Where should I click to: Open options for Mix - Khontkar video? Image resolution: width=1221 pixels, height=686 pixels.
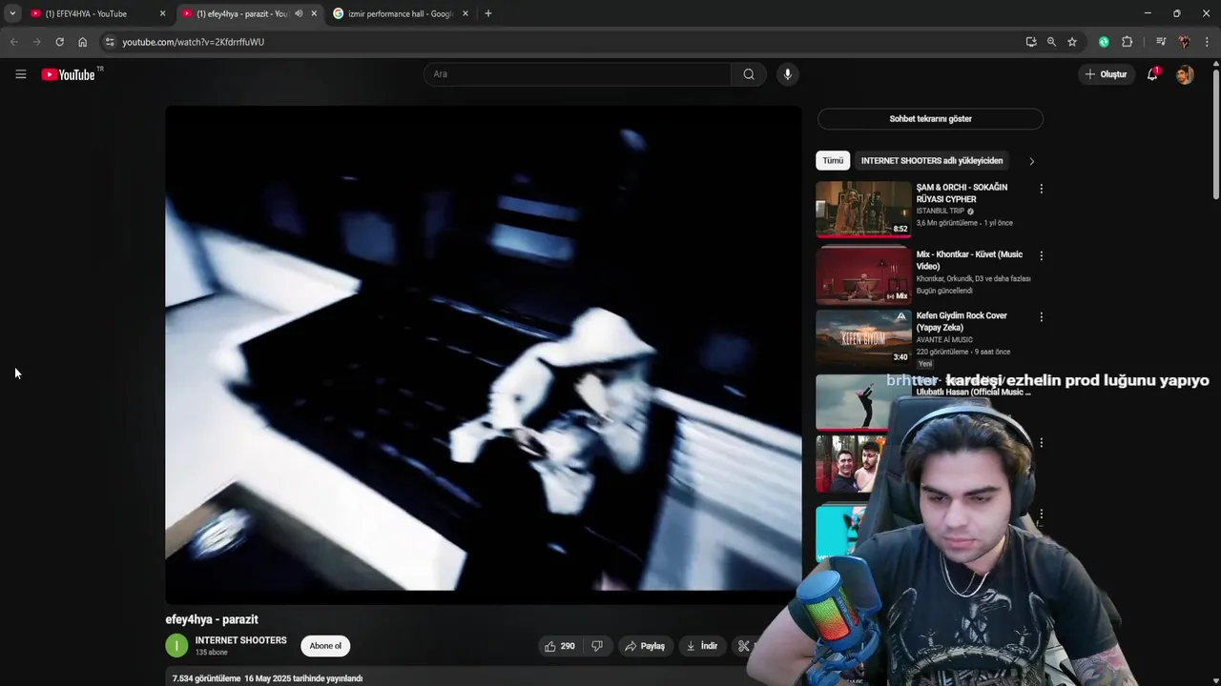point(1041,255)
